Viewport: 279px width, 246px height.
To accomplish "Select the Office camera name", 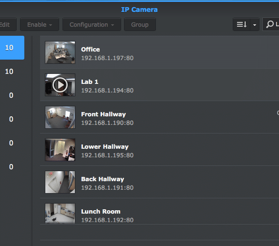I will click(x=91, y=50).
